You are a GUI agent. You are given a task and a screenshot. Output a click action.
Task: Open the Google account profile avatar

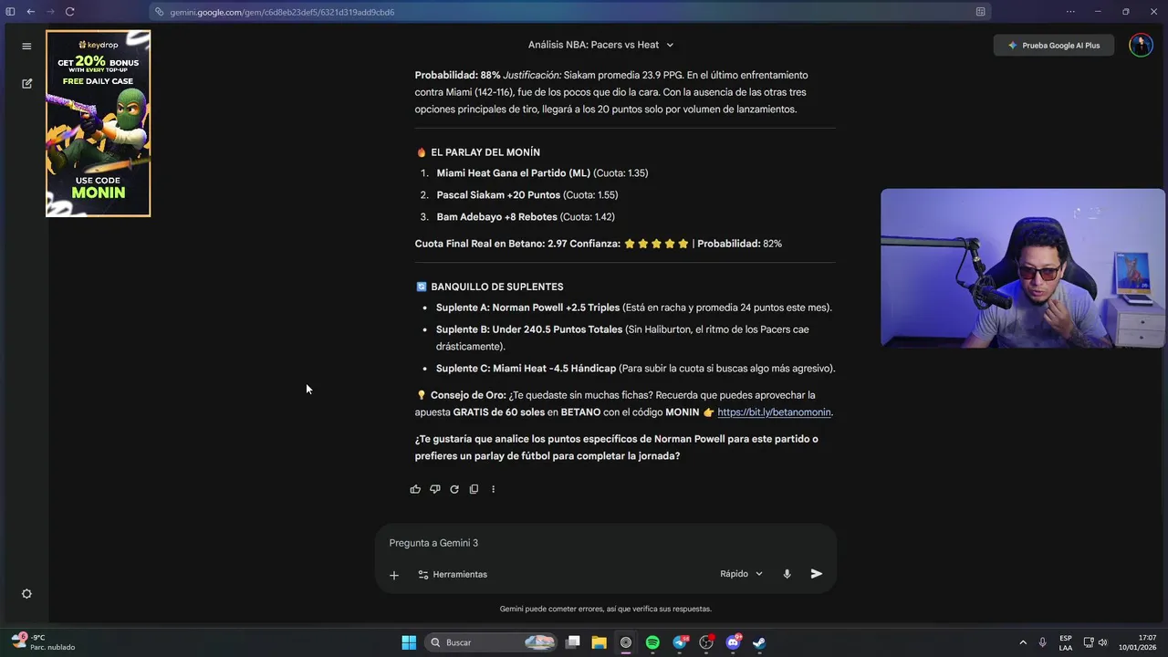click(1141, 45)
